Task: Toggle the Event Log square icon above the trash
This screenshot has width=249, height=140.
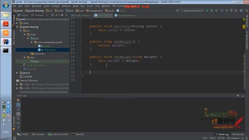Action: (x=18, y=119)
